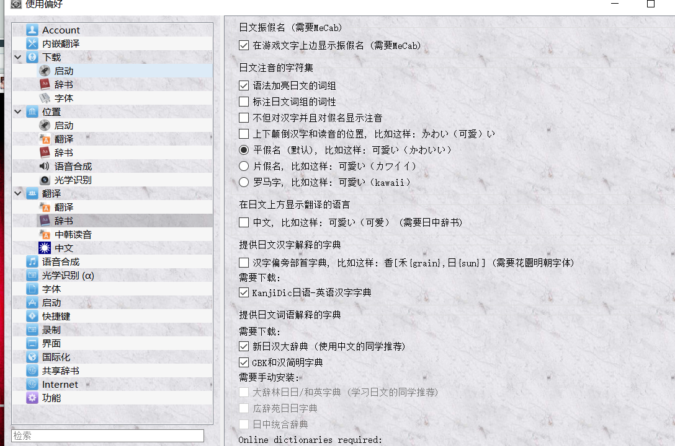Click the 语音合成 speaker icon under 位置
This screenshot has height=446, width=675.
click(x=45, y=166)
